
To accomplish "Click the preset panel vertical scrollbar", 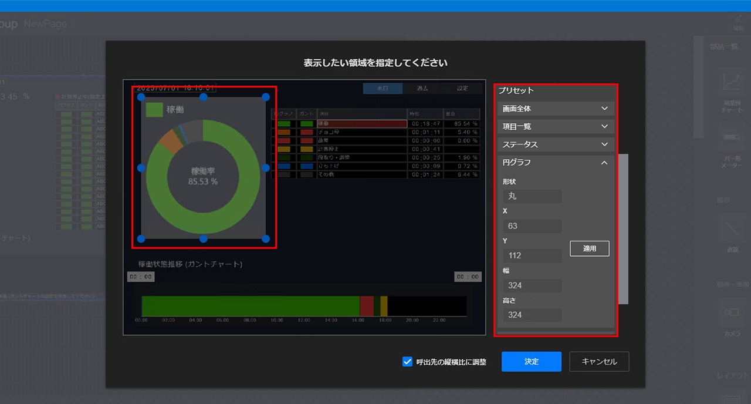I will 623,229.
